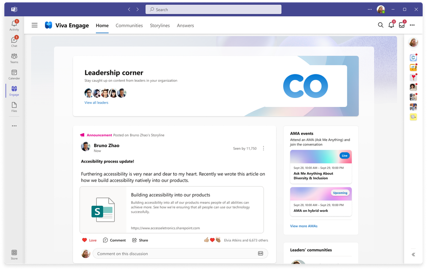Open Viva Engage search magnifier

coord(380,25)
